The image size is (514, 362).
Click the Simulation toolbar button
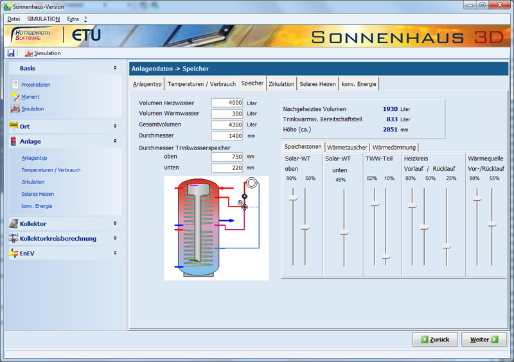pyautogui.click(x=43, y=53)
